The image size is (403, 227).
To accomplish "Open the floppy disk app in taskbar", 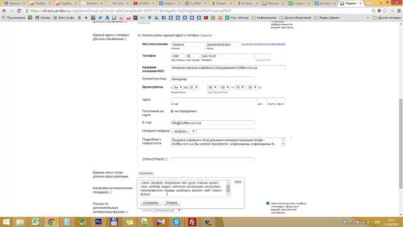I will click(x=114, y=222).
